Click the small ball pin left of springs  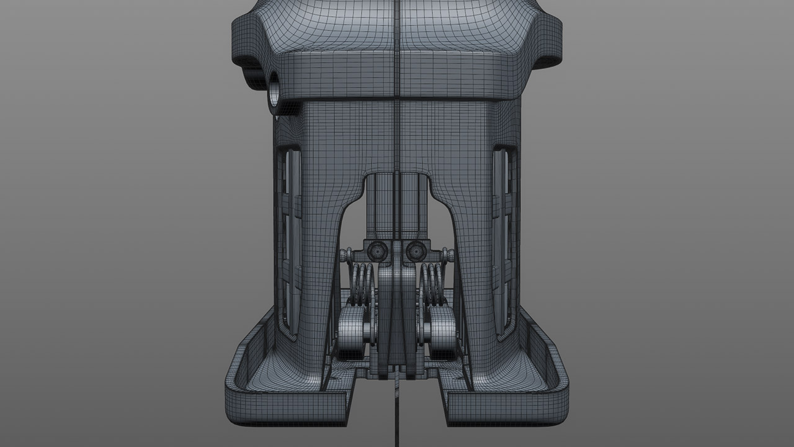click(343, 254)
